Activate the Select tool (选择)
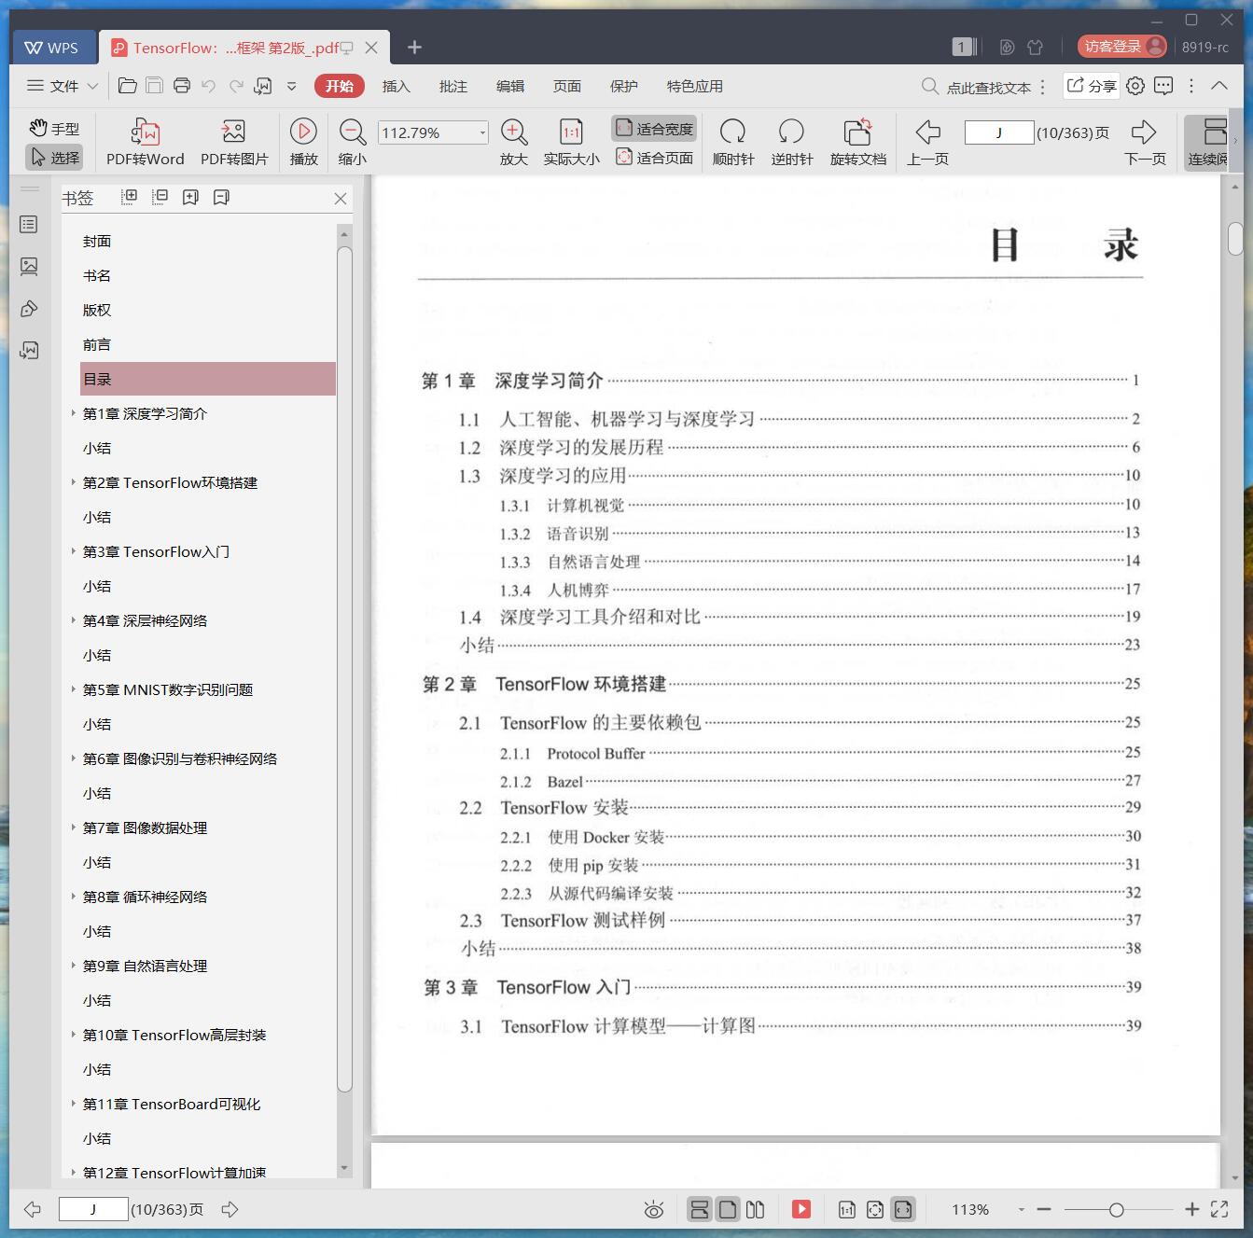The image size is (1253, 1238). [x=53, y=158]
